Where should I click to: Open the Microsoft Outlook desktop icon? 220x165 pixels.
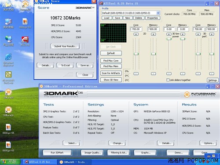[8, 75]
